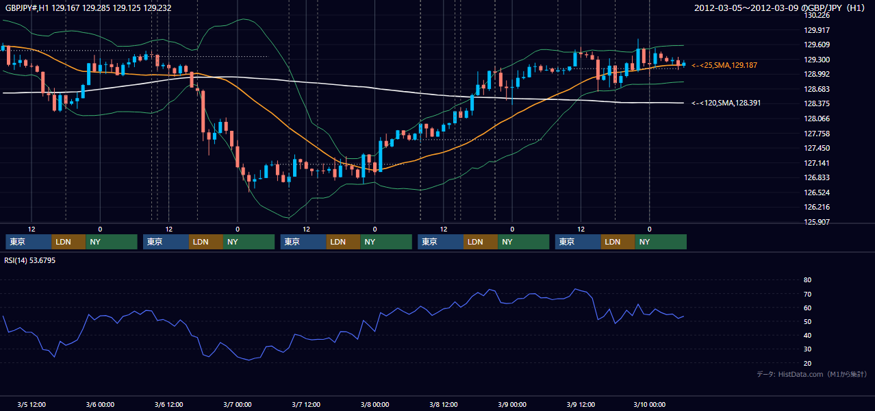Select the rightmost 東京 session block
The image size is (875, 411).
pyautogui.click(x=578, y=242)
